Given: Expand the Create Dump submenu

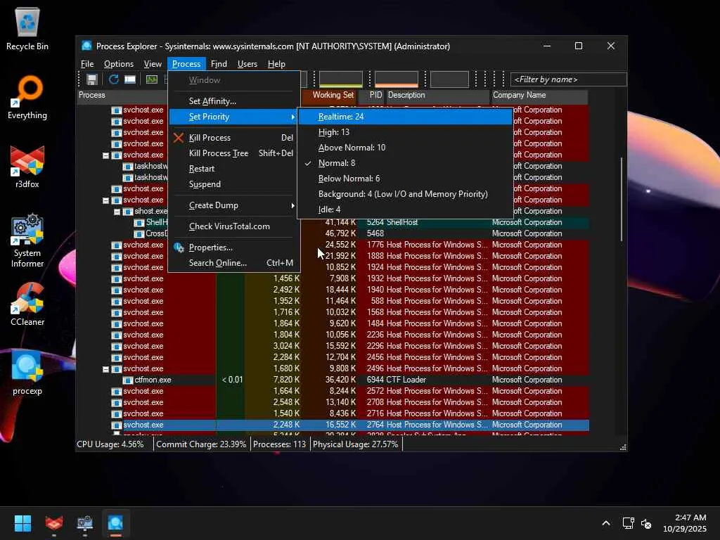Looking at the screenshot, I should 234,205.
